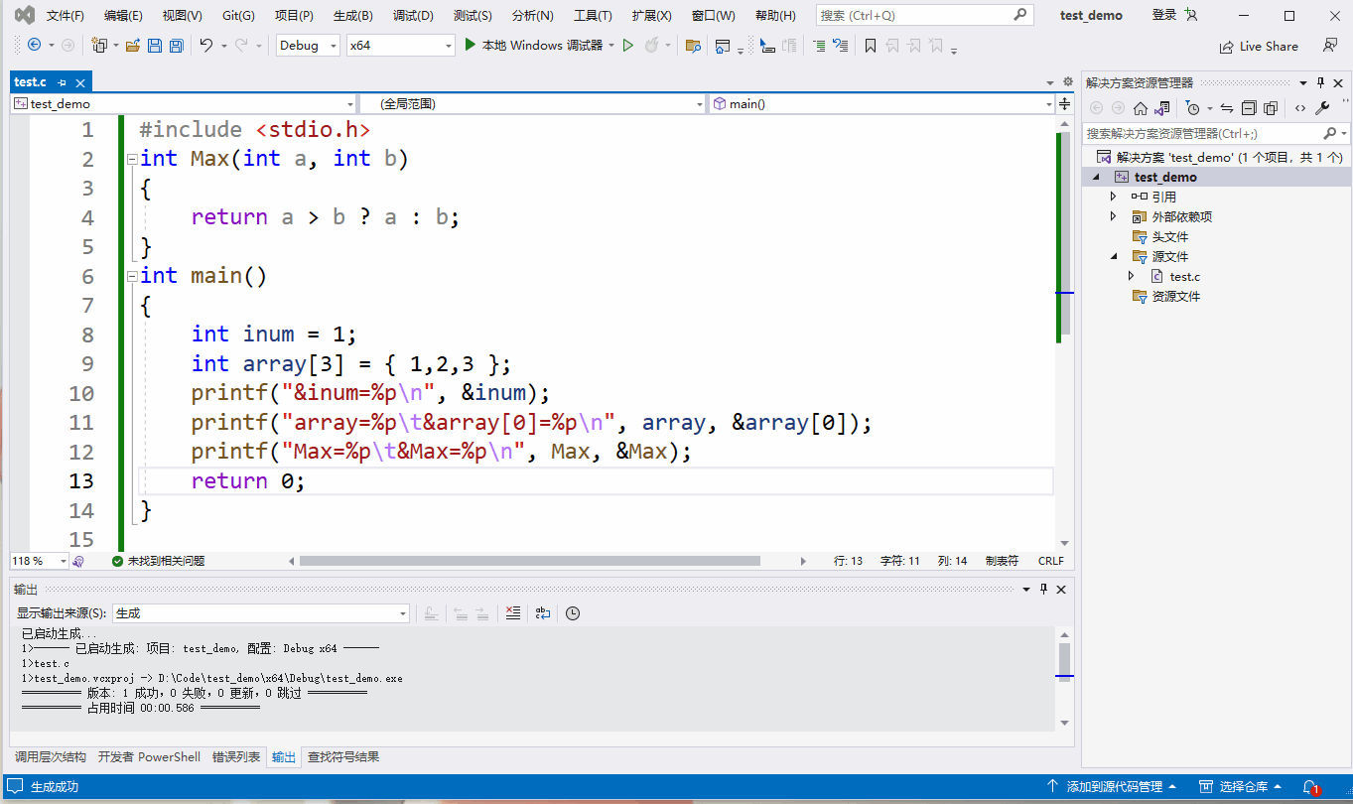Click the view code angle brackets icon

[1300, 108]
